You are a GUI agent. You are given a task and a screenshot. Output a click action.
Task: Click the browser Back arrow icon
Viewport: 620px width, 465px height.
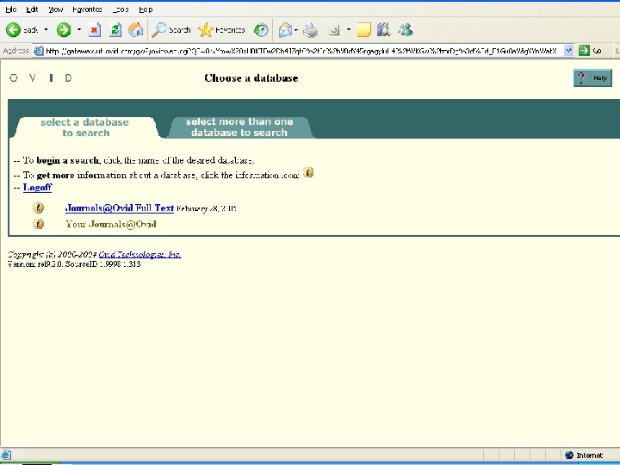tap(13, 29)
